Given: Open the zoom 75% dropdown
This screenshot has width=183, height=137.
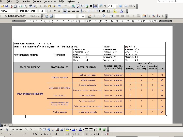Looking at the screenshot, I should [117, 6].
